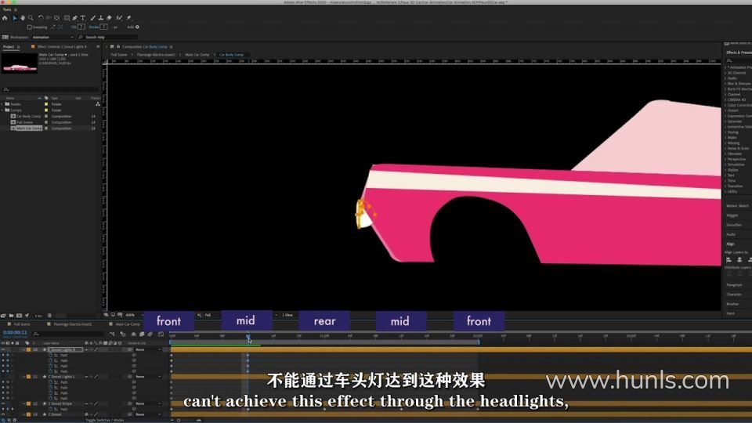Viewport: 752px width, 423px height.
Task: Enable the Snapping checkbox
Action: click(29, 27)
